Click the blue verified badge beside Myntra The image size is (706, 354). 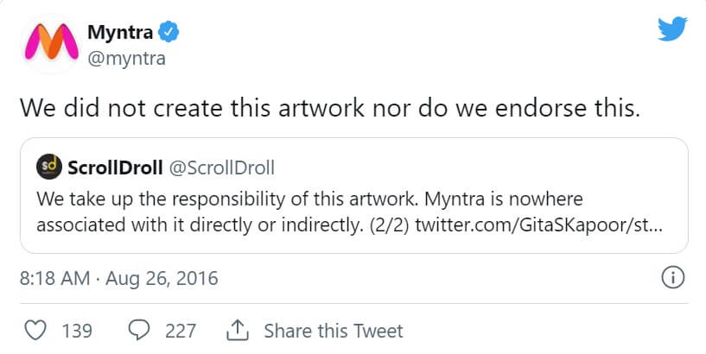click(x=170, y=34)
